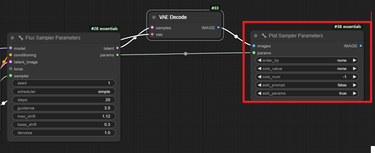Click the vae input socket
Image resolution: width=375 pixels, height=153 pixels.
152,34
